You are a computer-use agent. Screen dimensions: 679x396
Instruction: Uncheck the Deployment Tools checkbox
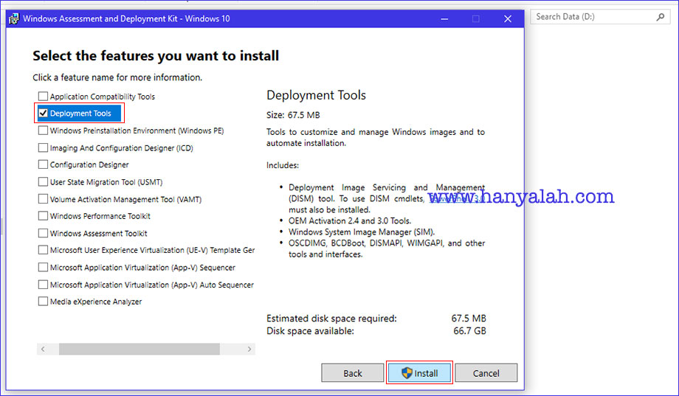coord(43,114)
